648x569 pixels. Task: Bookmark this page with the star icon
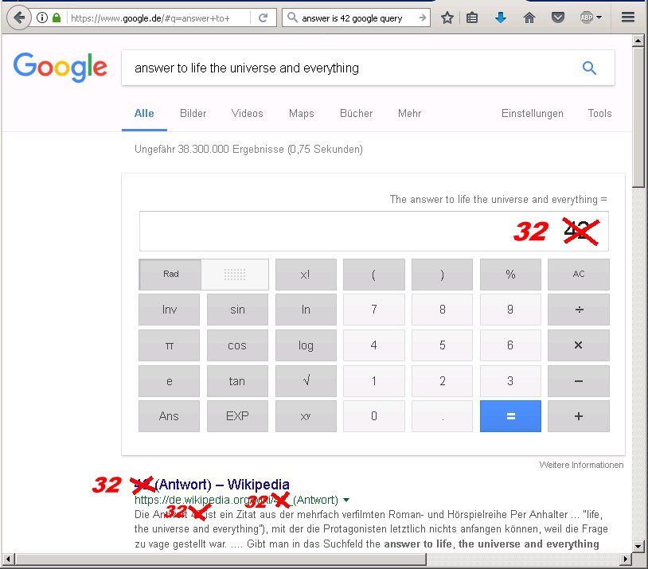[447, 18]
